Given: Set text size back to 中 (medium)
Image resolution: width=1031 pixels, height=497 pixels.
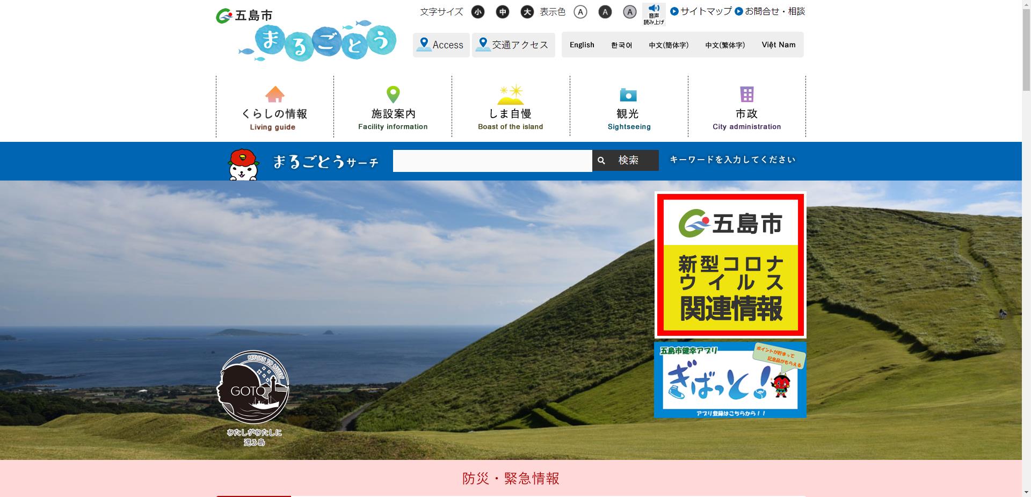Looking at the screenshot, I should (x=503, y=12).
